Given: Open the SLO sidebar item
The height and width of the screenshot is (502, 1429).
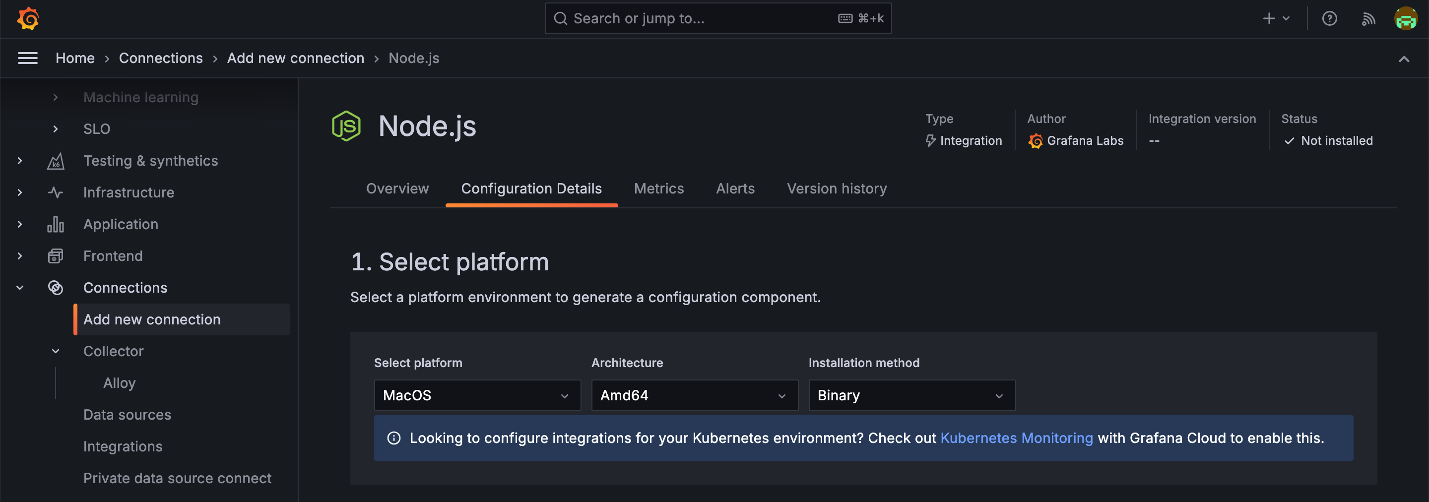Looking at the screenshot, I should [97, 128].
